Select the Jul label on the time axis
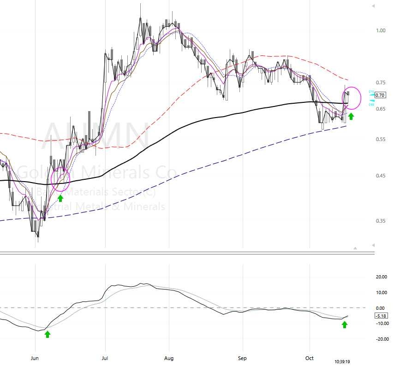 pyautogui.click(x=105, y=357)
